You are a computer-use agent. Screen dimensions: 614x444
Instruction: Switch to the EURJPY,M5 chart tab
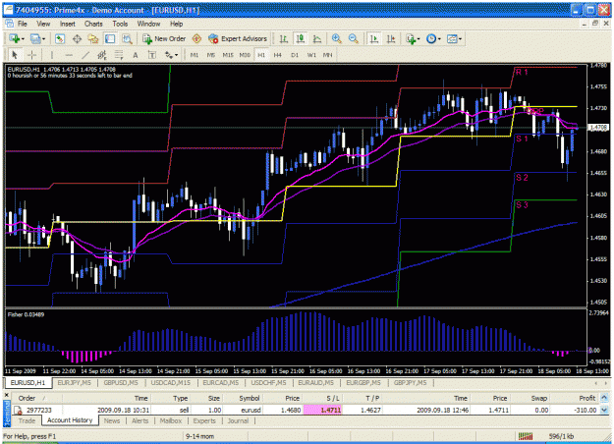point(75,382)
